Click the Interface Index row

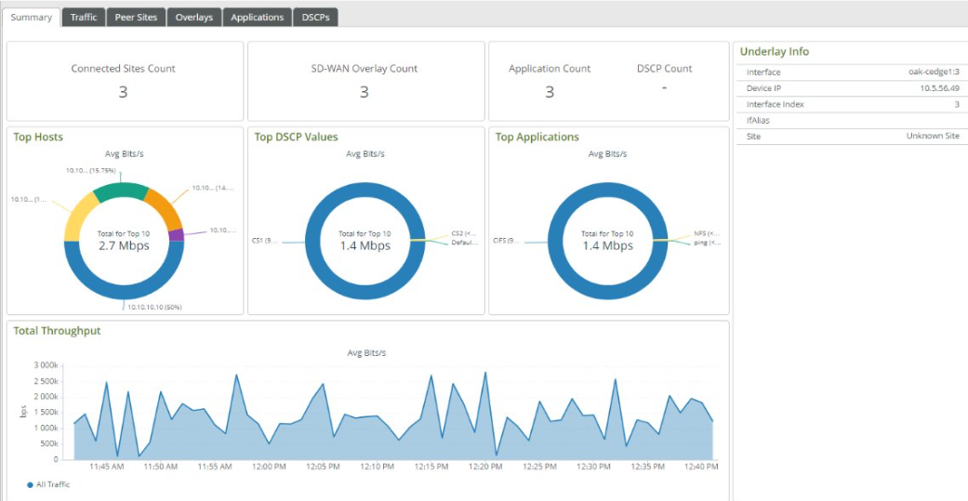pos(853,104)
